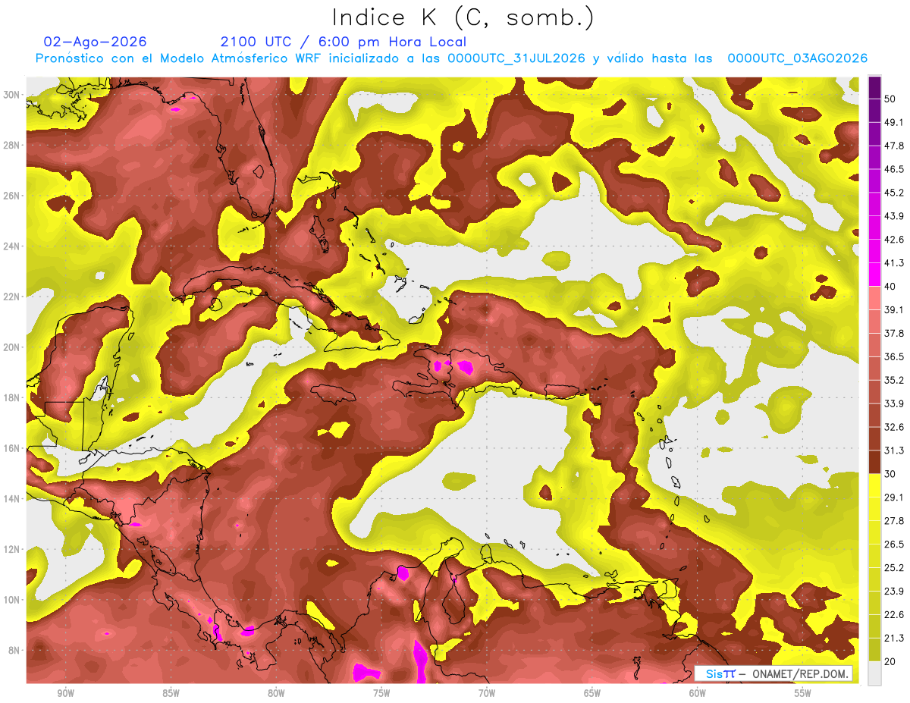The height and width of the screenshot is (703, 910).
Task: Click the 24N latitude axis label
Action: click(x=11, y=246)
